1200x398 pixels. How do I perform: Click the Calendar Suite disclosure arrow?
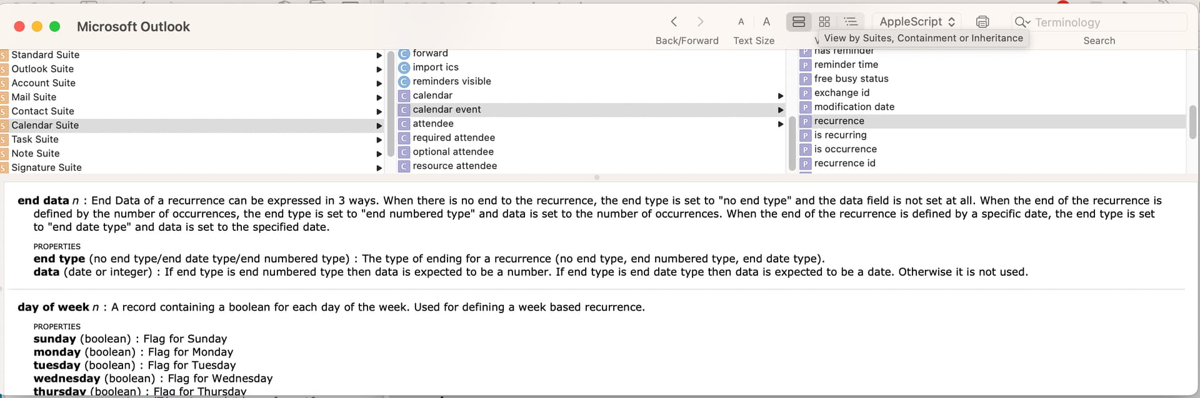click(379, 126)
